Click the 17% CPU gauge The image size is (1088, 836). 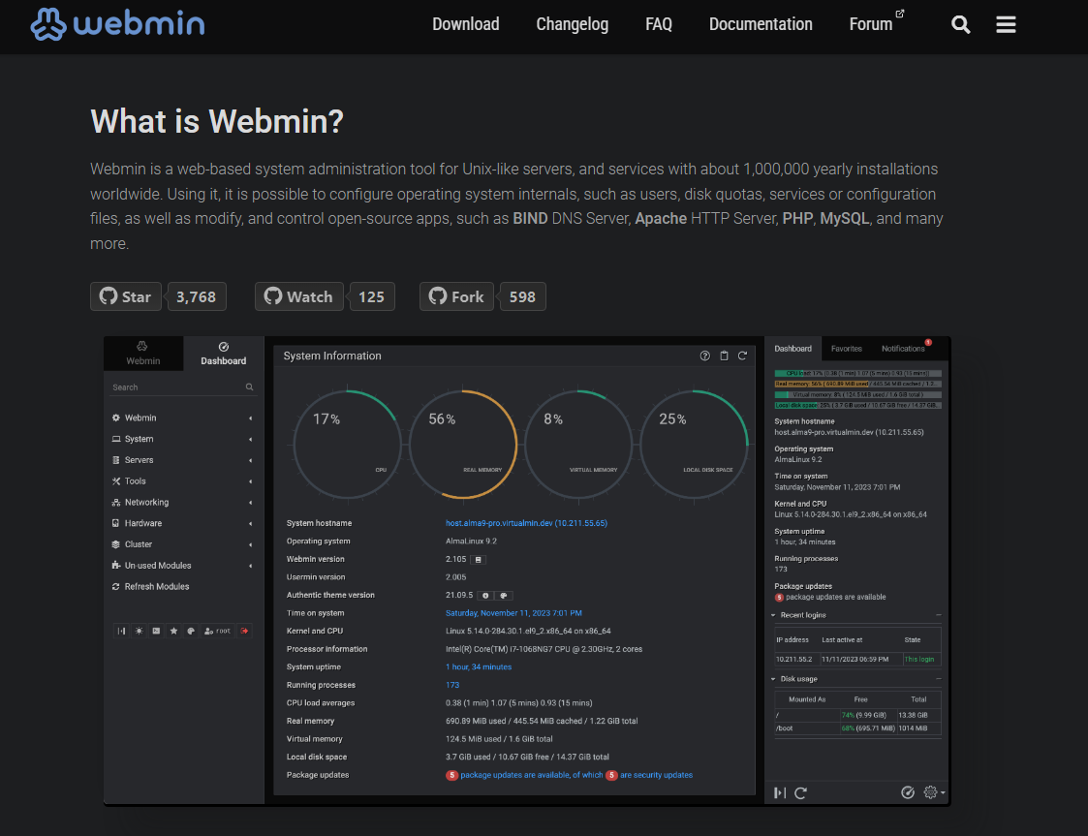coord(348,445)
